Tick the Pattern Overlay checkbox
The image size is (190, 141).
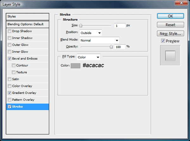coord(9,100)
